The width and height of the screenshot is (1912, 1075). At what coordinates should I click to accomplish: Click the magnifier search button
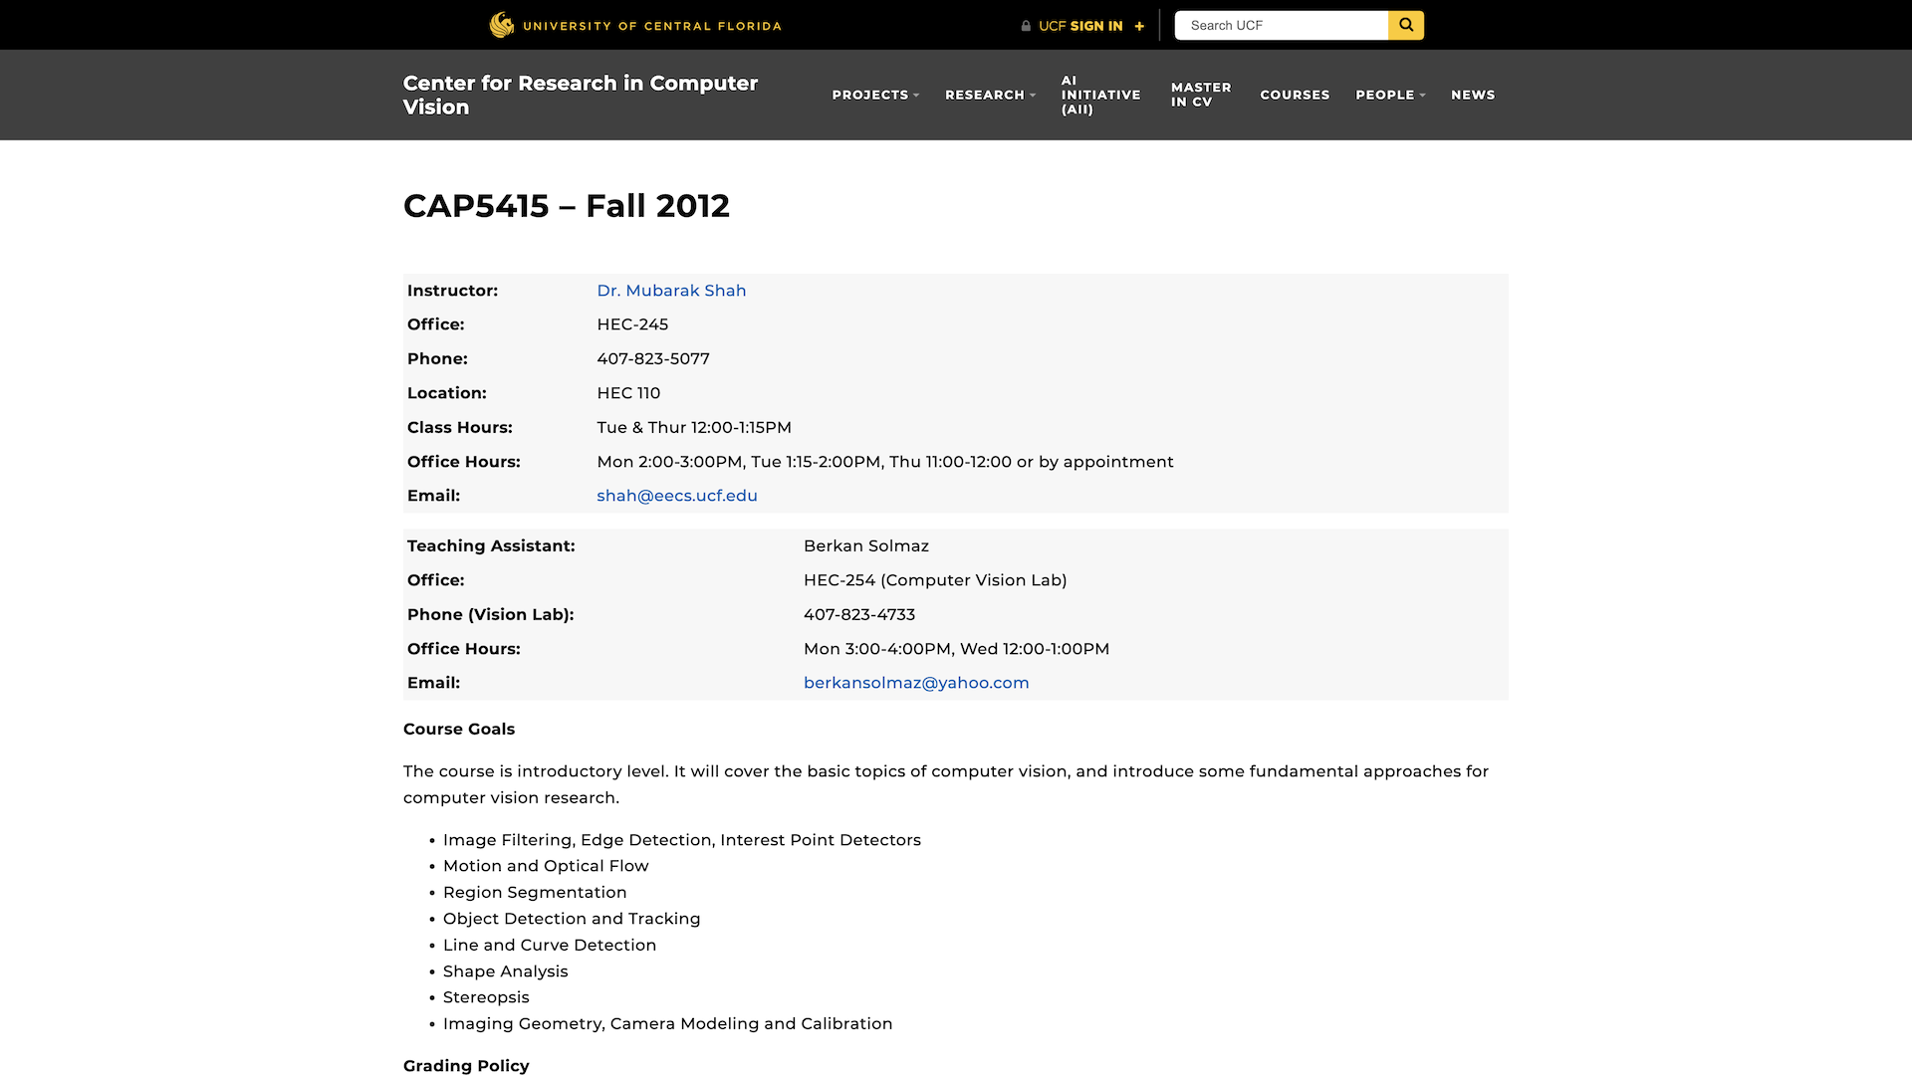click(x=1406, y=25)
